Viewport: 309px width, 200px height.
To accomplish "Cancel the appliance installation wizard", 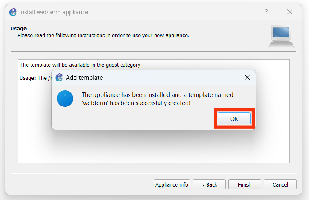I will (x=280, y=184).
